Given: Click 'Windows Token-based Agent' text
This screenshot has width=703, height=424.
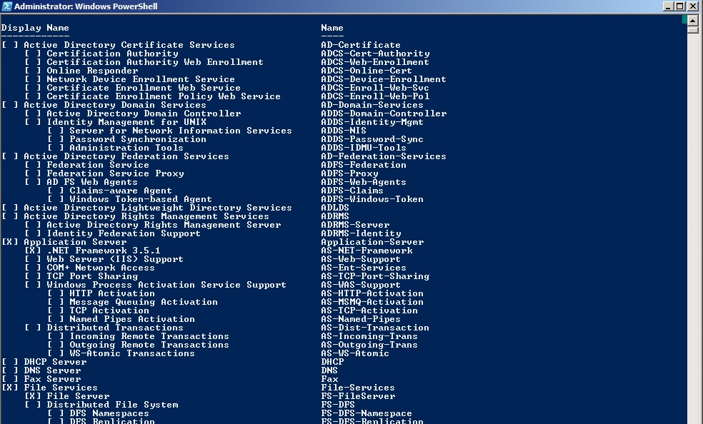Looking at the screenshot, I should [x=141, y=199].
